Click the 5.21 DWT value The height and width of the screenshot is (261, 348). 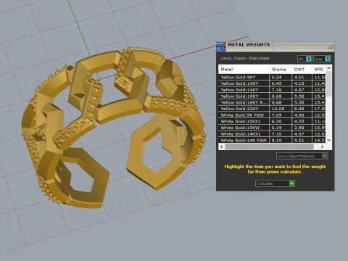point(299,140)
